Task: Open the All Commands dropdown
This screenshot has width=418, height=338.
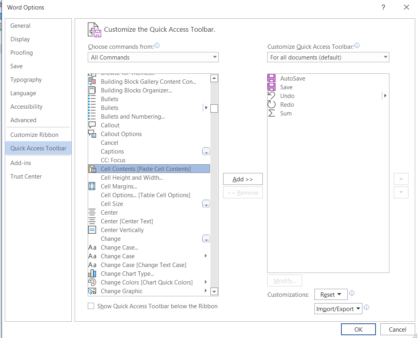Action: point(153,57)
